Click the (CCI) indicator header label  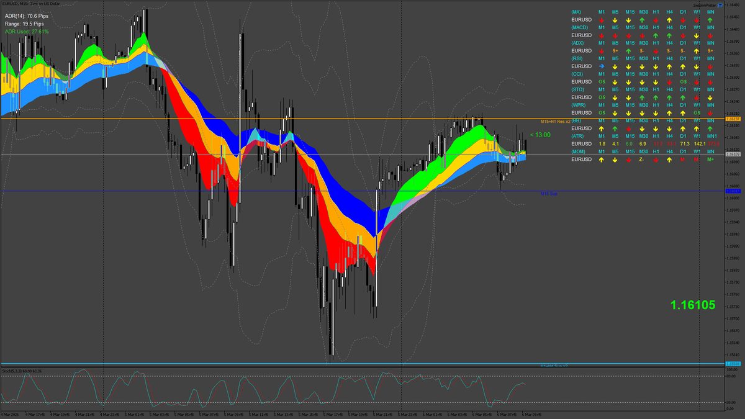tap(577, 74)
